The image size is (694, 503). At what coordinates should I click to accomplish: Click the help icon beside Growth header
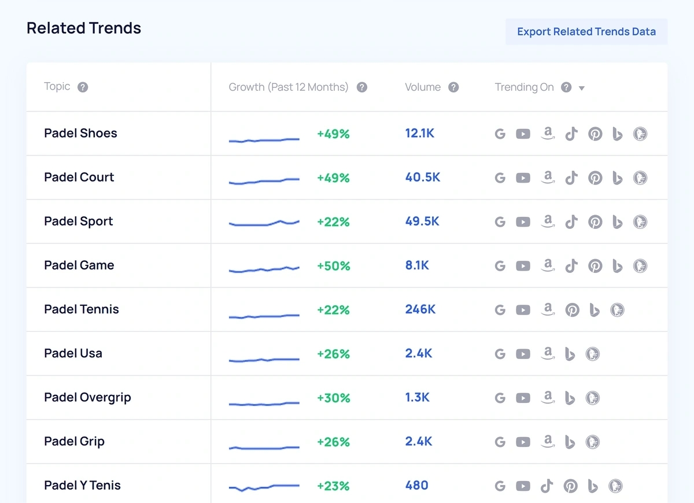[362, 87]
